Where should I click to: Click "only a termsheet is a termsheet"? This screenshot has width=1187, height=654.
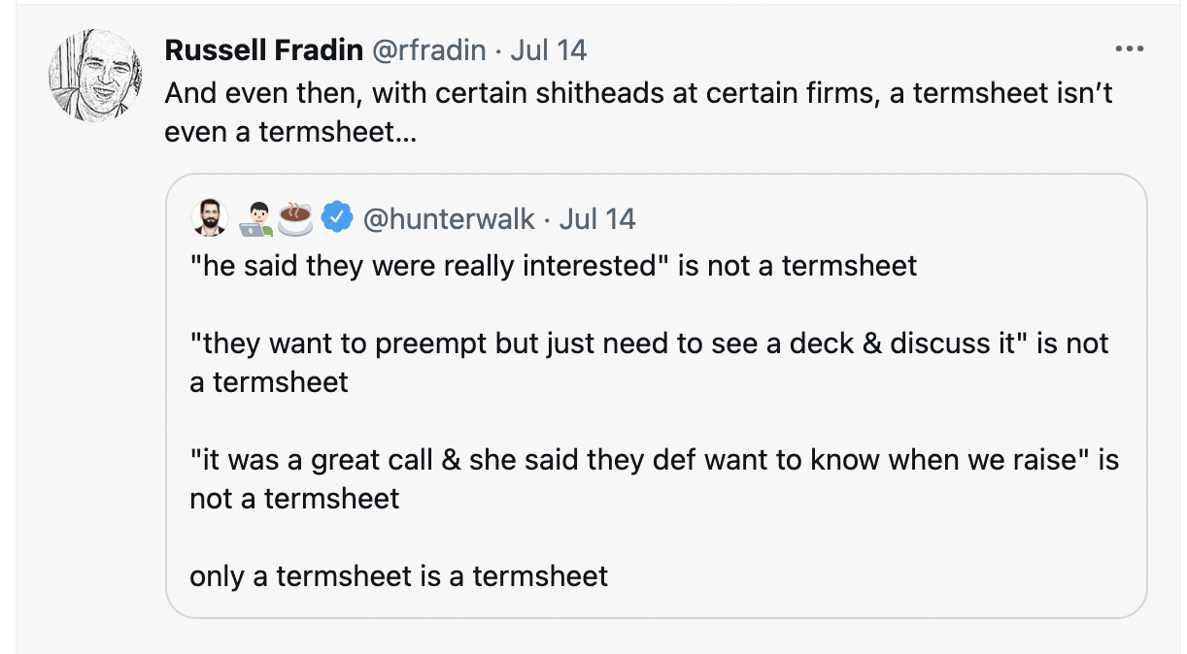(398, 576)
